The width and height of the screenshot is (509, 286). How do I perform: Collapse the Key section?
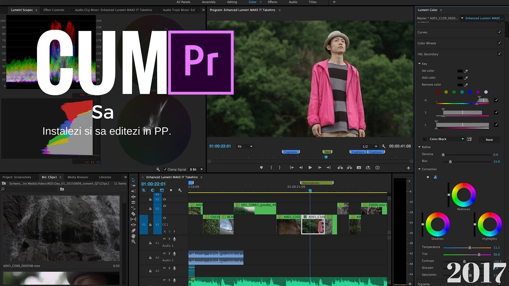pos(419,64)
